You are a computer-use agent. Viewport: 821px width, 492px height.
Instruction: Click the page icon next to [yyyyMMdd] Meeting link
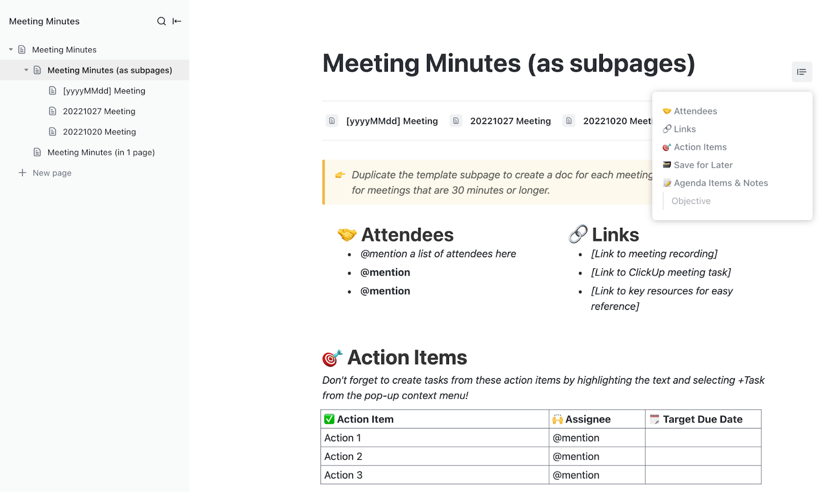click(332, 121)
